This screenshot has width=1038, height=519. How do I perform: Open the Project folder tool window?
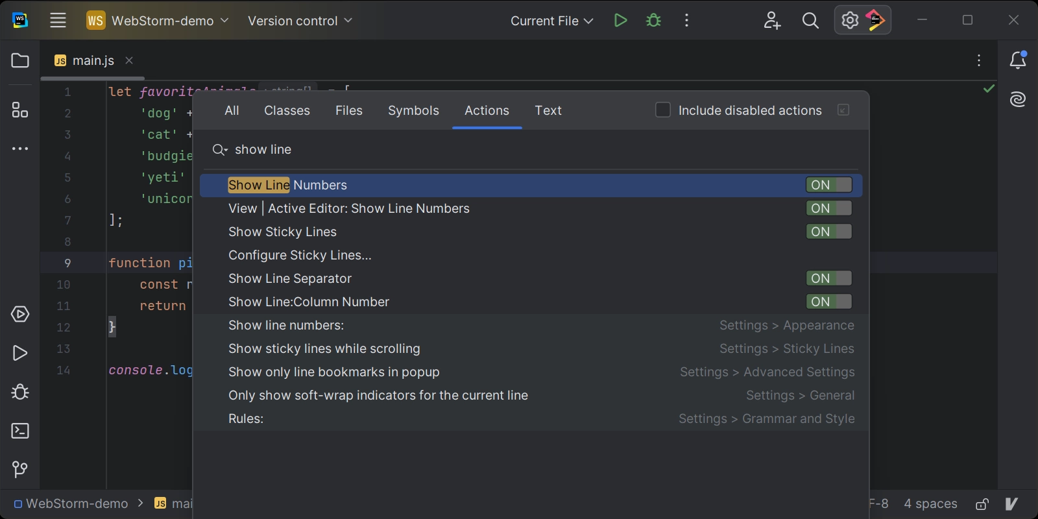pyautogui.click(x=20, y=60)
